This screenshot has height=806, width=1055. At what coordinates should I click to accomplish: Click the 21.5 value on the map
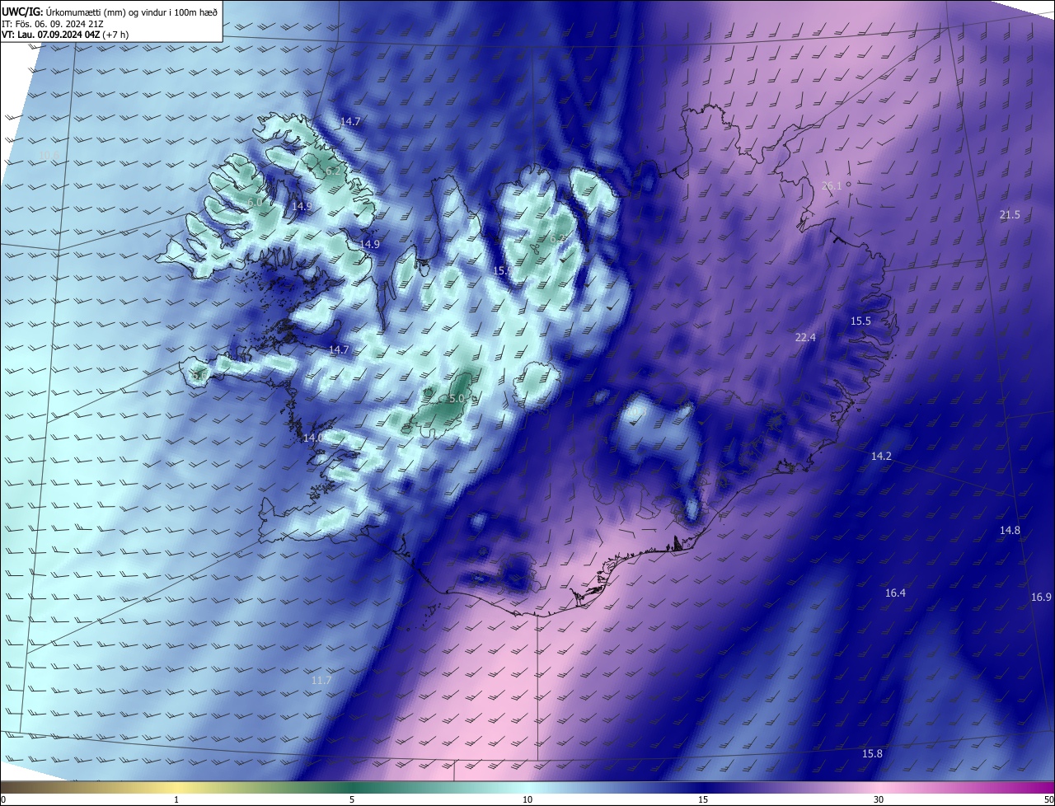[x=1010, y=214]
